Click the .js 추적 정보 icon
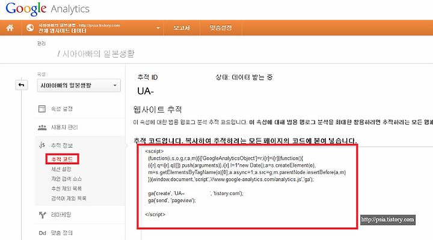The width and height of the screenshot is (433, 240). tap(41, 145)
